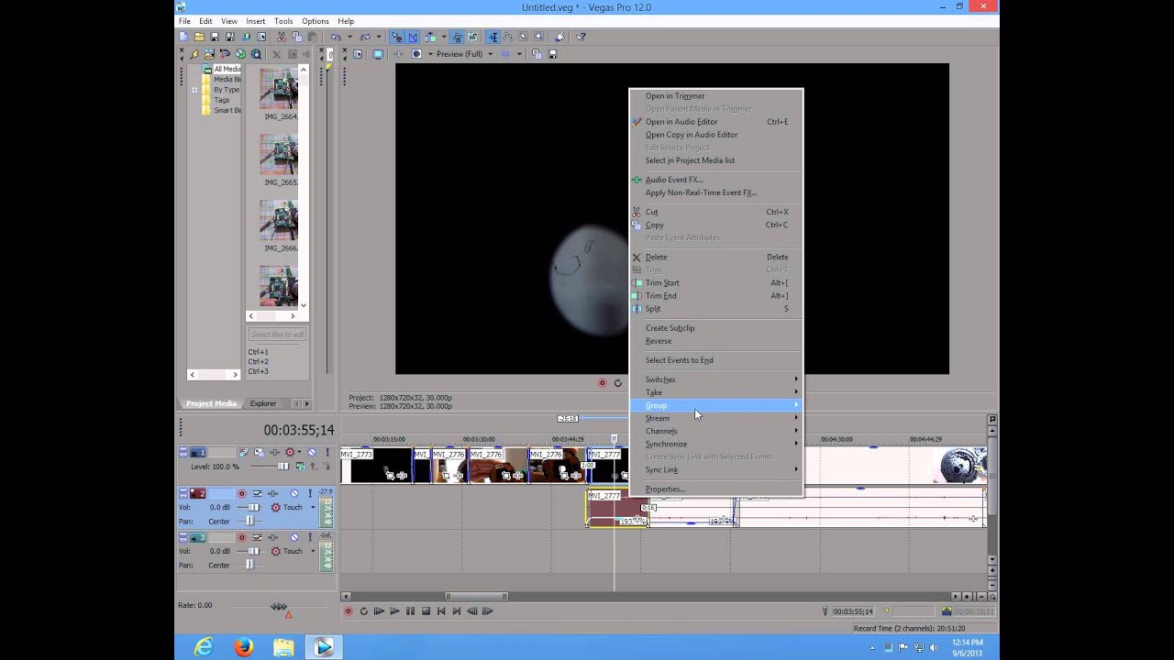The width and height of the screenshot is (1174, 660).
Task: Click Track FX icon on video track 1
Action: click(x=274, y=452)
